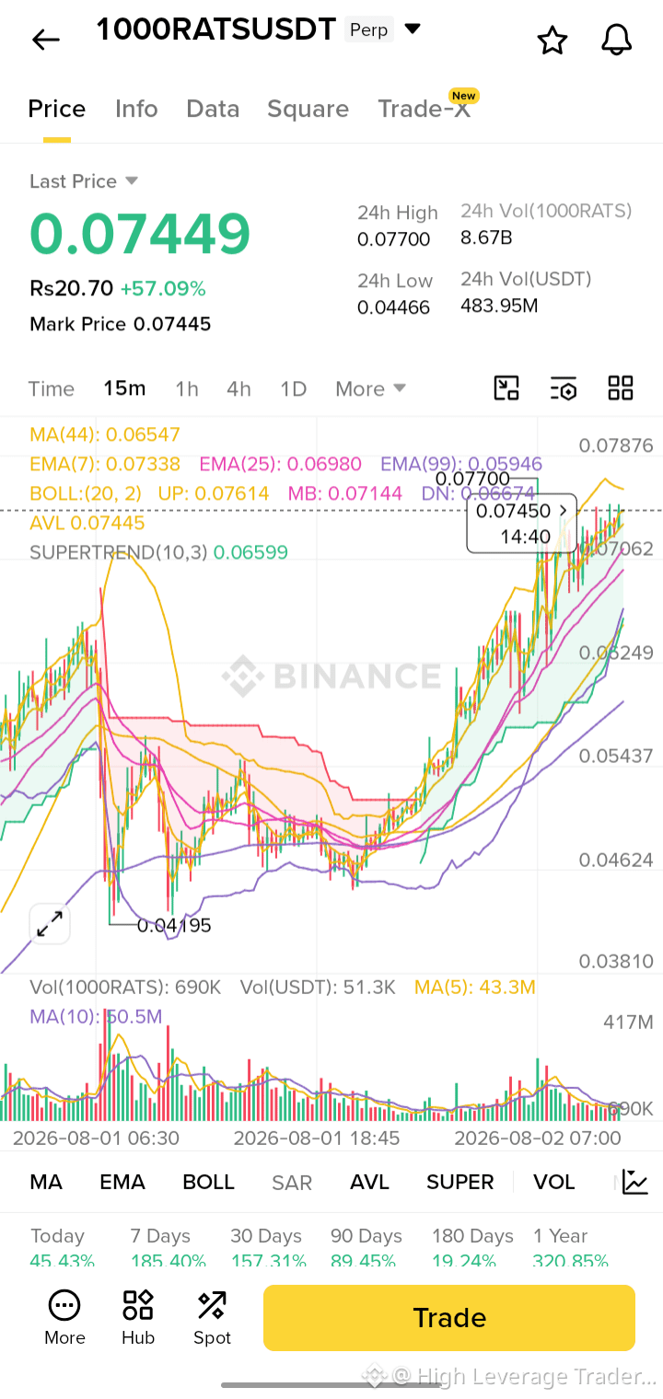
Task: Enable the SAR indicator
Action: click(292, 1182)
